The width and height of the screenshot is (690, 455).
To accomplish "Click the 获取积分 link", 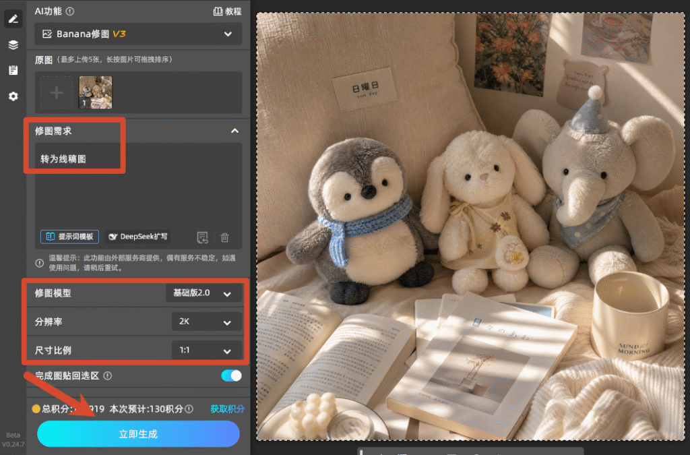I will 227,408.
